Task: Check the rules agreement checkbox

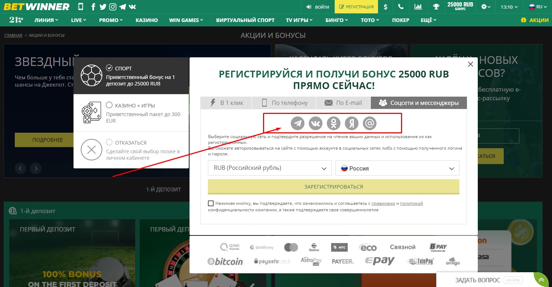Action: [211, 203]
